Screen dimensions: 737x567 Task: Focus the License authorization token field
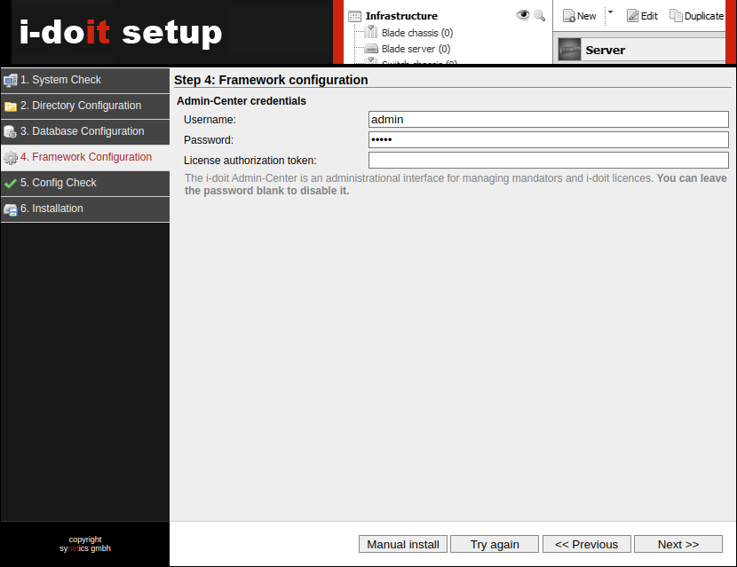(x=548, y=161)
